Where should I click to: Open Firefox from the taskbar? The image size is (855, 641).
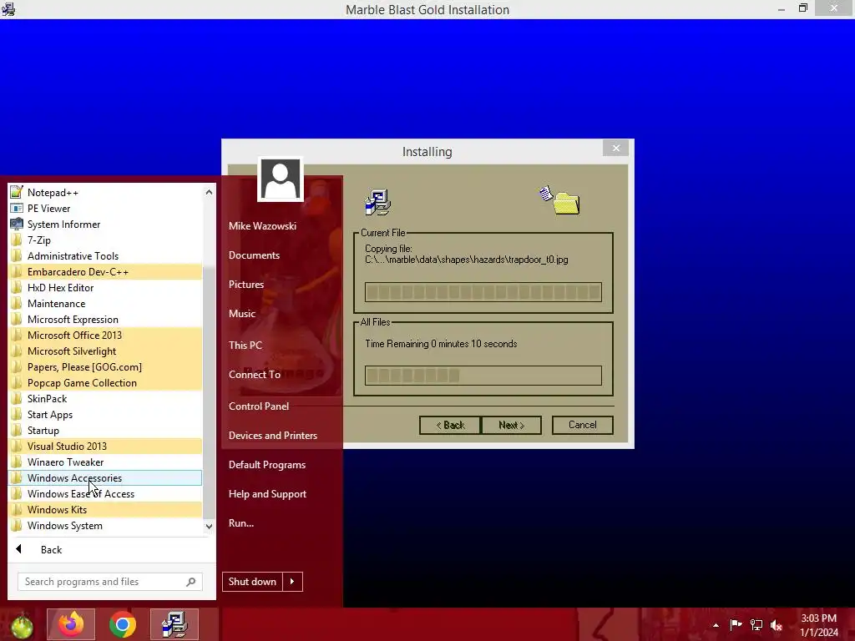(x=71, y=624)
